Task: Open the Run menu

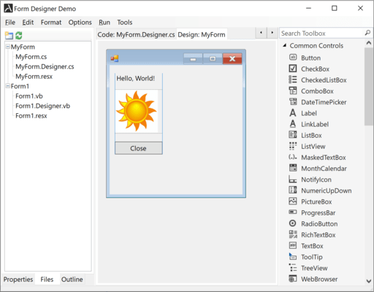Action: 104,23
